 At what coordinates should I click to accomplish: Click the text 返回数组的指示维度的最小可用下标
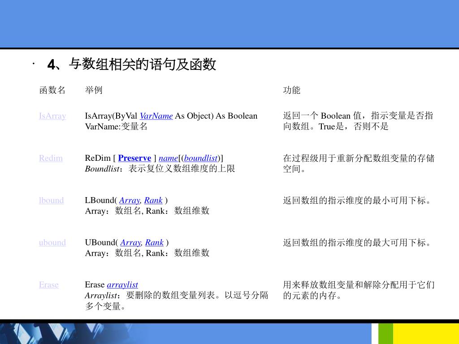356,200
